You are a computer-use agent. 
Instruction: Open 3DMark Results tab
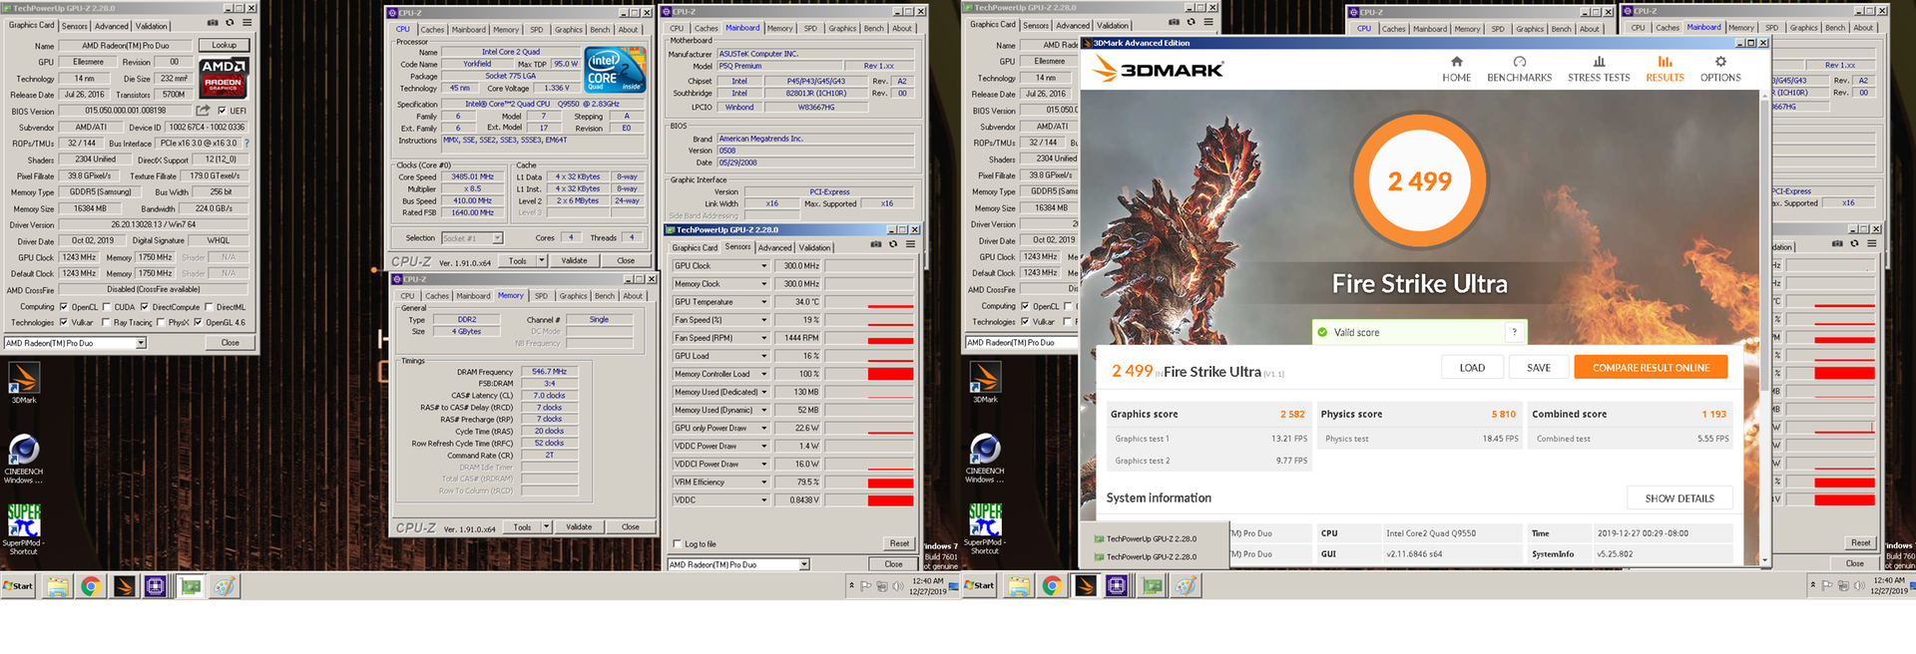click(x=1665, y=68)
